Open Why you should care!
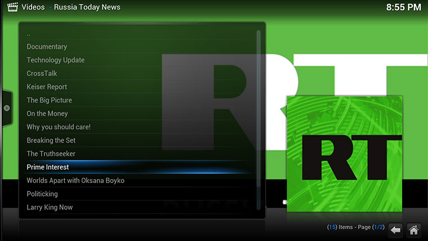 (139, 127)
